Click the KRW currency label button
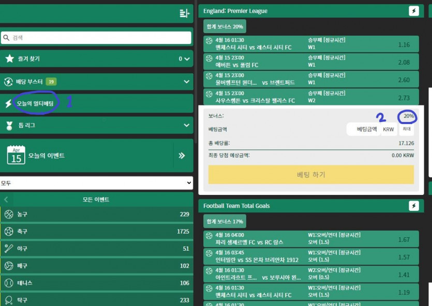432x306 pixels. [x=388, y=129]
